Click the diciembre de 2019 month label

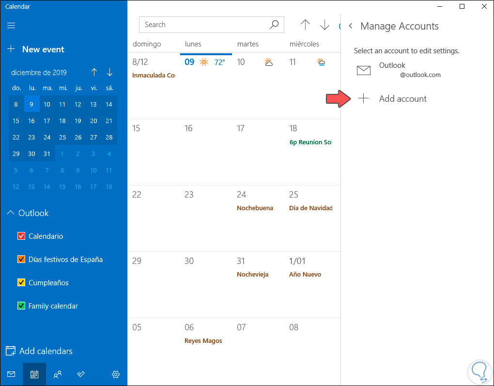pos(39,73)
